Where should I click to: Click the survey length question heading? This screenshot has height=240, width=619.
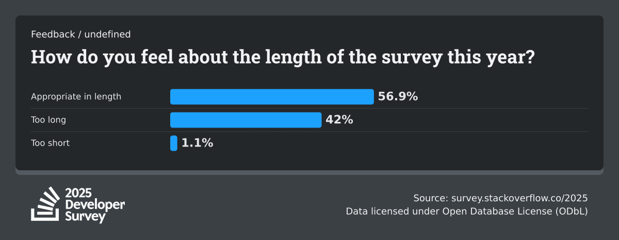pos(282,57)
